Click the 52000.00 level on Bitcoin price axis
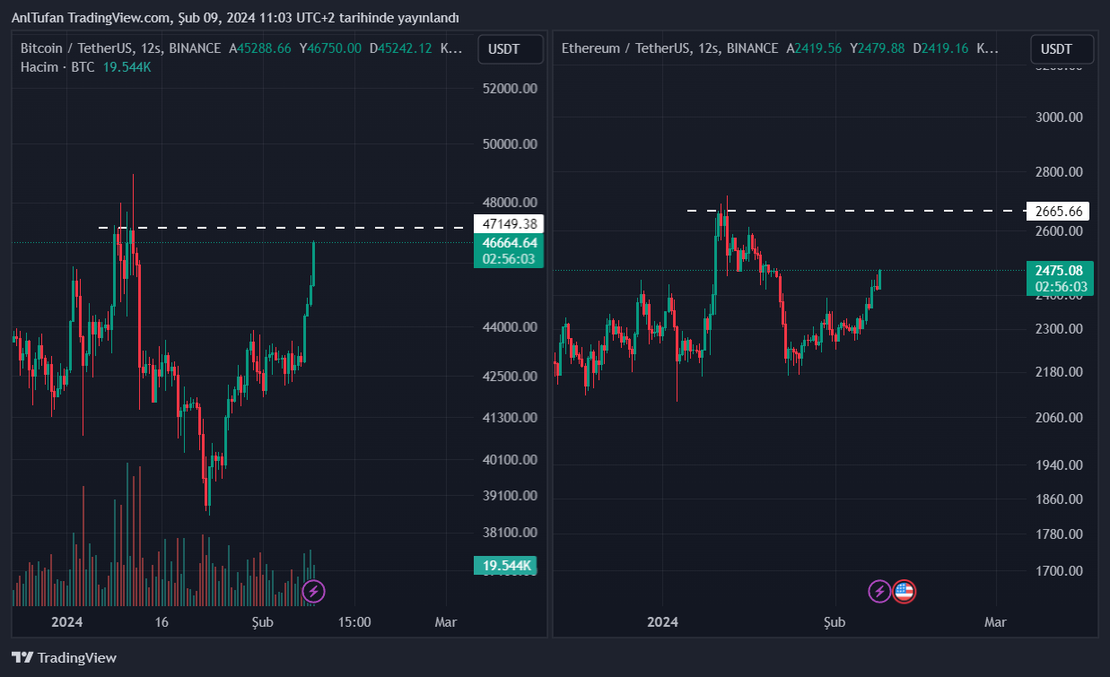1110x677 pixels. click(x=509, y=89)
